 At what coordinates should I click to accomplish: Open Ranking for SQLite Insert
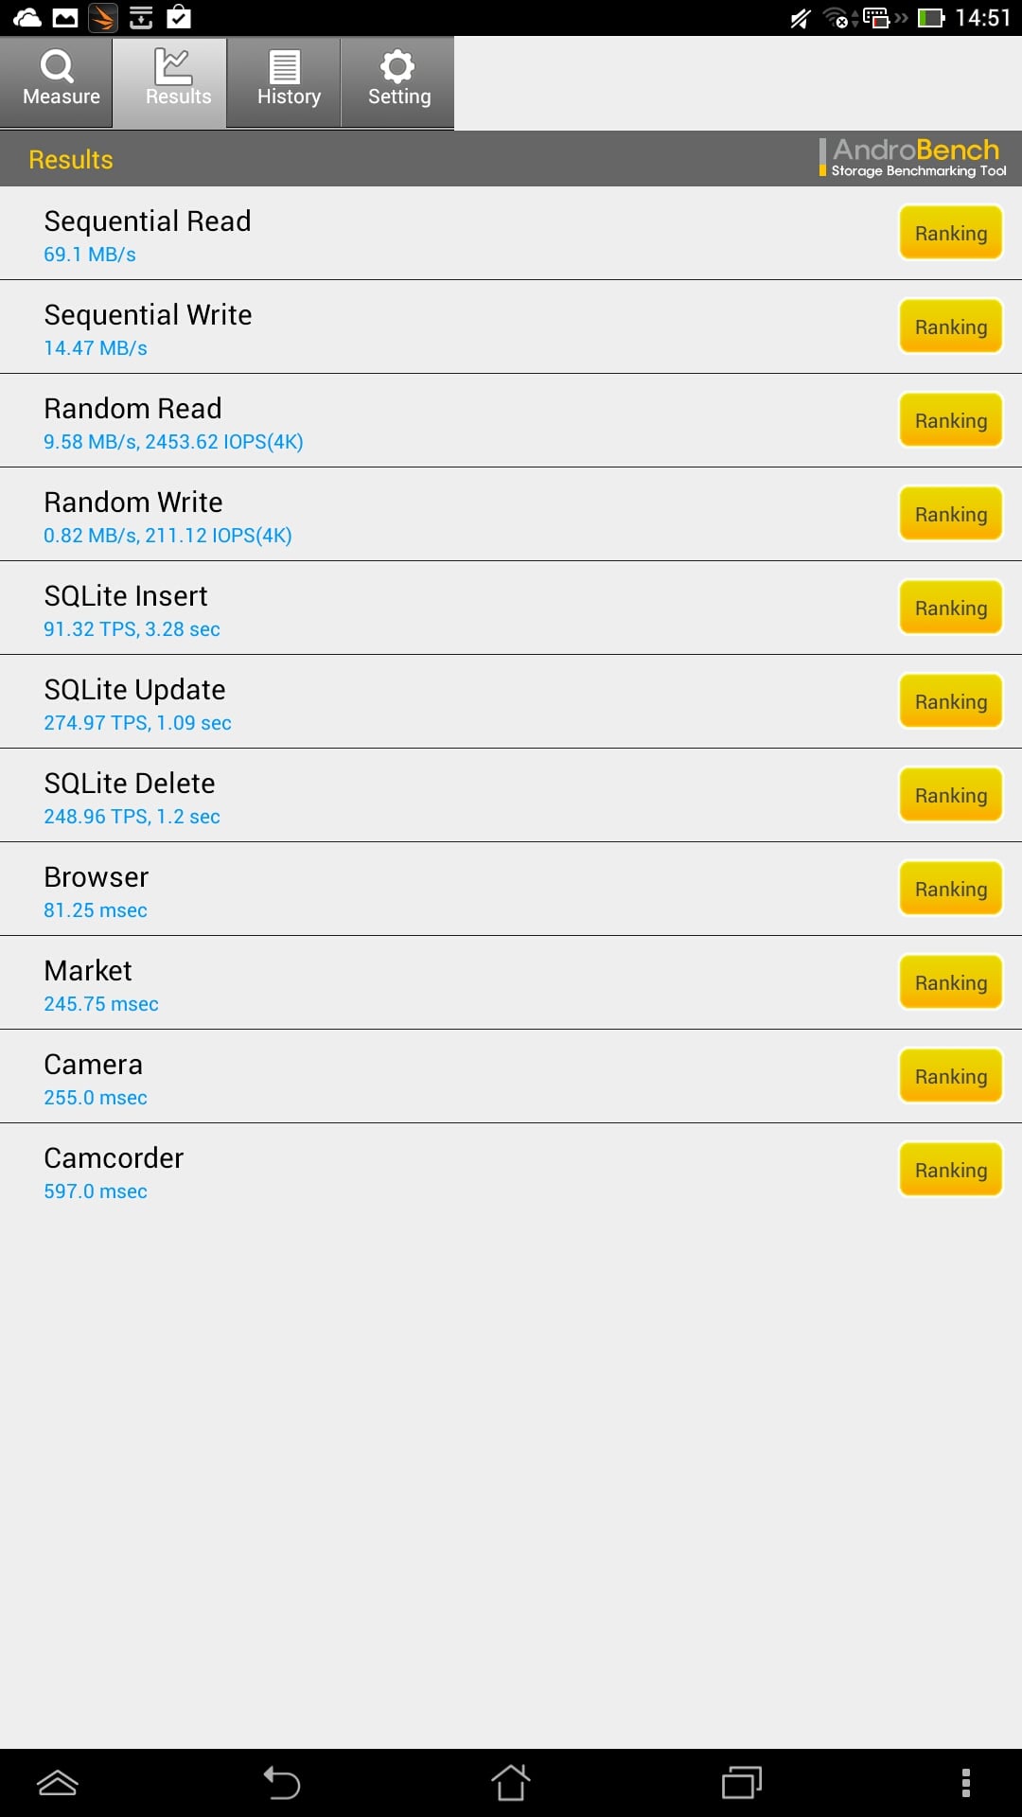[x=950, y=609]
